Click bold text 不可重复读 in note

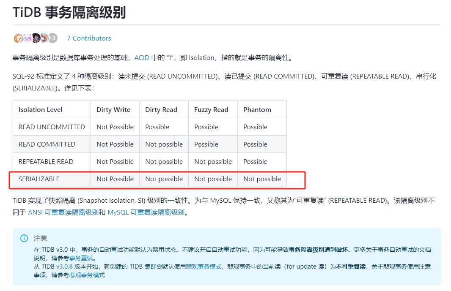[x=351, y=267]
